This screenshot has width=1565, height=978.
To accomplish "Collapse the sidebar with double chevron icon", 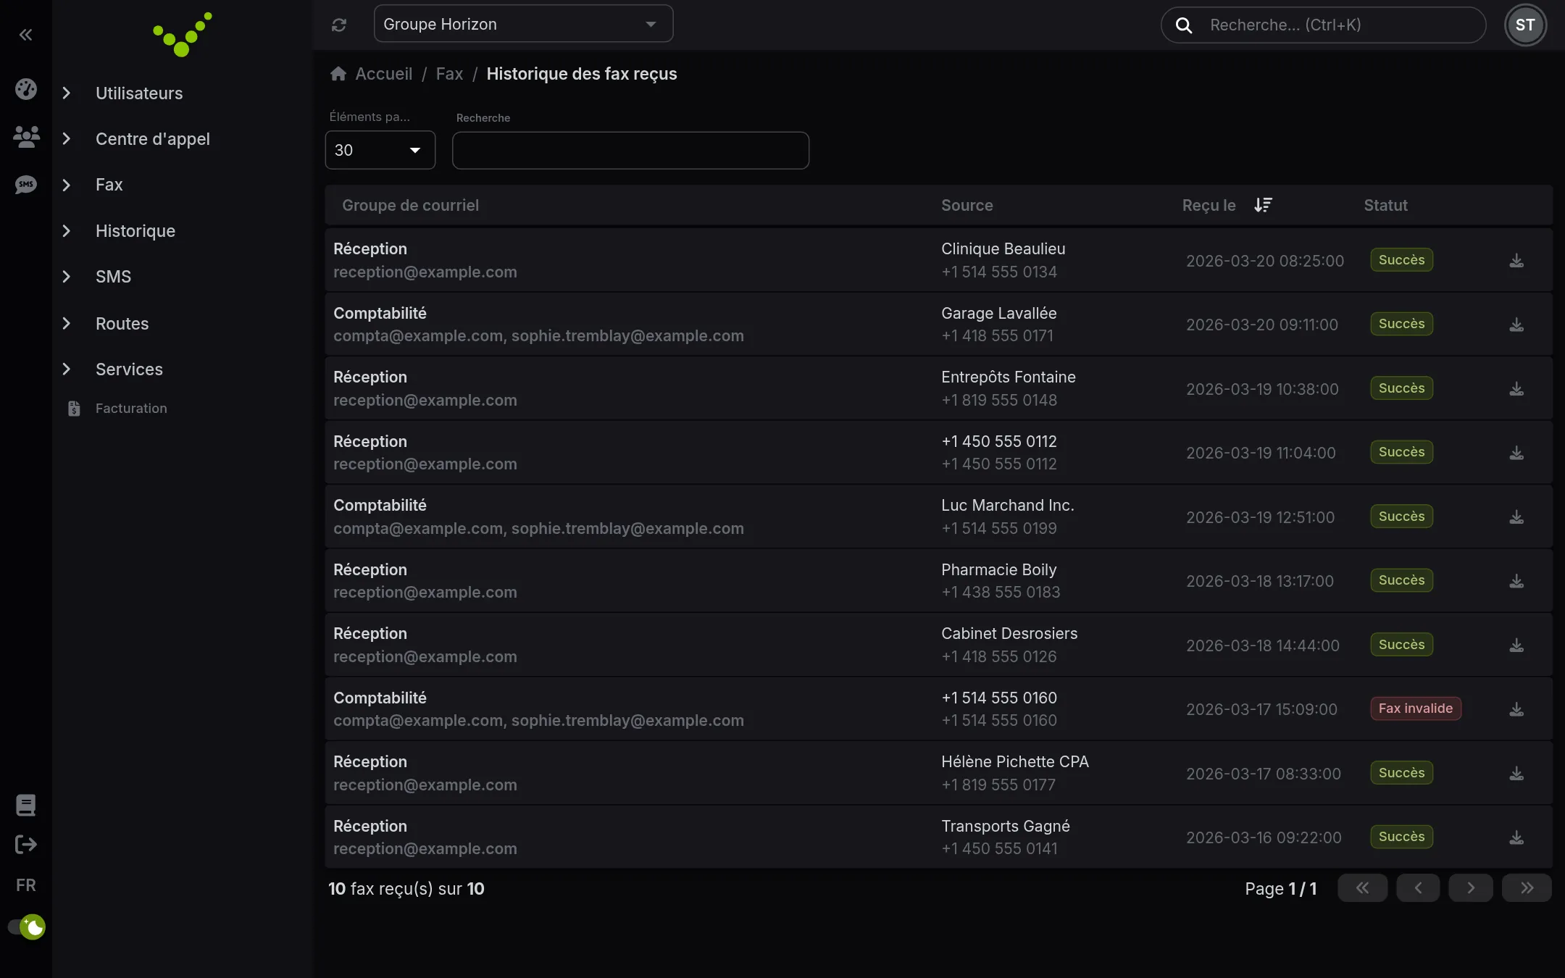I will 25,35.
